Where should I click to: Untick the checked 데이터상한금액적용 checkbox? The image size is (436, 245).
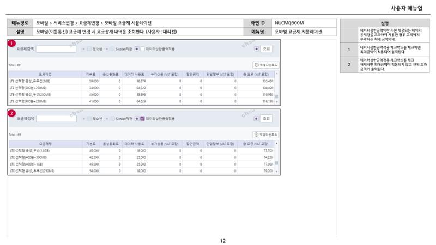click(x=142, y=119)
